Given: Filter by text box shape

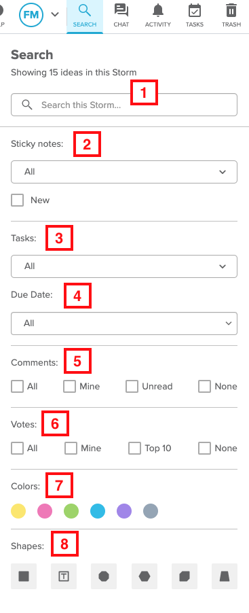Looking at the screenshot, I should [x=64, y=576].
